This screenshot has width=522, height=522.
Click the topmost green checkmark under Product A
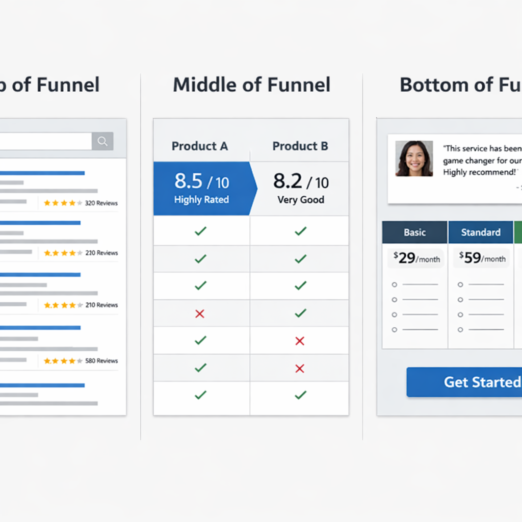[x=200, y=231]
